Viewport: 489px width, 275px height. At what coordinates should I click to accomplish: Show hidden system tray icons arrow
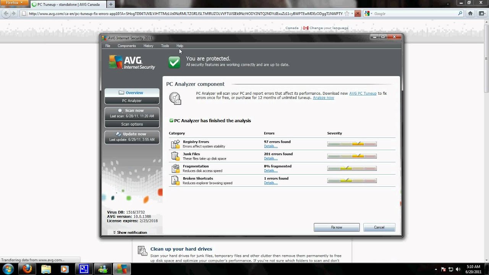(x=436, y=269)
